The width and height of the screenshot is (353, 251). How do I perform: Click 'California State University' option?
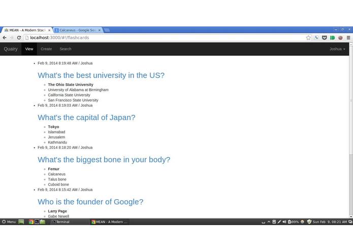click(x=69, y=95)
